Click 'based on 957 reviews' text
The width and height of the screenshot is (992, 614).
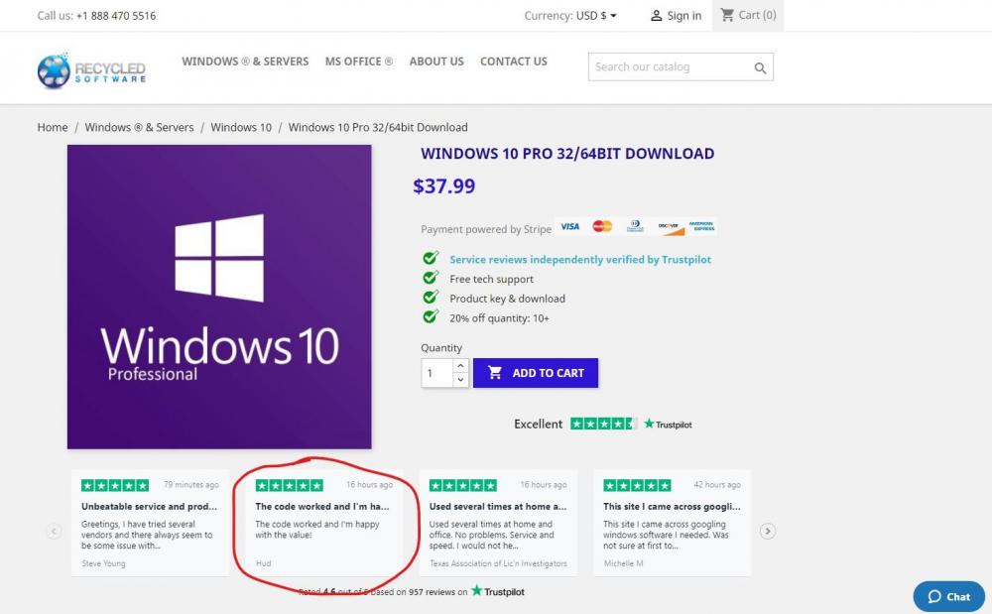coord(414,592)
